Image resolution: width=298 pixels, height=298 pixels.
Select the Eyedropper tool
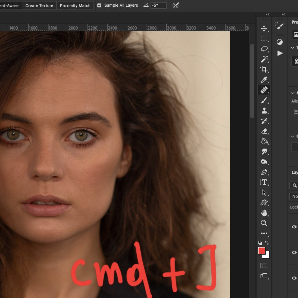click(x=264, y=80)
